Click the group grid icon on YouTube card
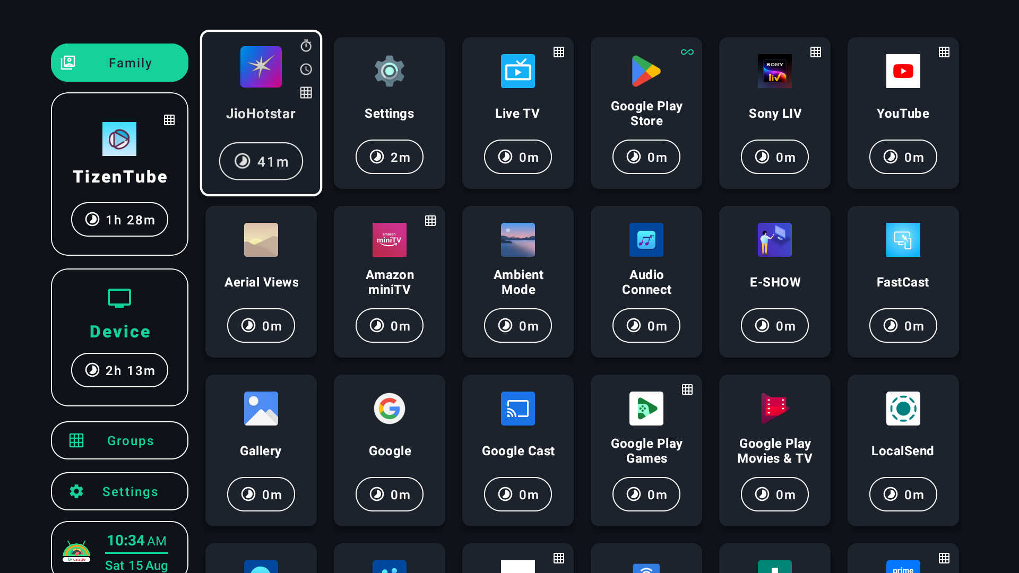Viewport: 1019px width, 573px height. (x=944, y=52)
